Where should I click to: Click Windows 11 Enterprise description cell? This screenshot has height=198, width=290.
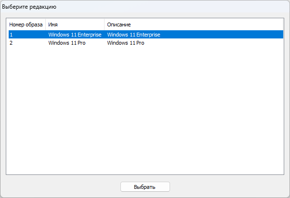[x=134, y=35]
